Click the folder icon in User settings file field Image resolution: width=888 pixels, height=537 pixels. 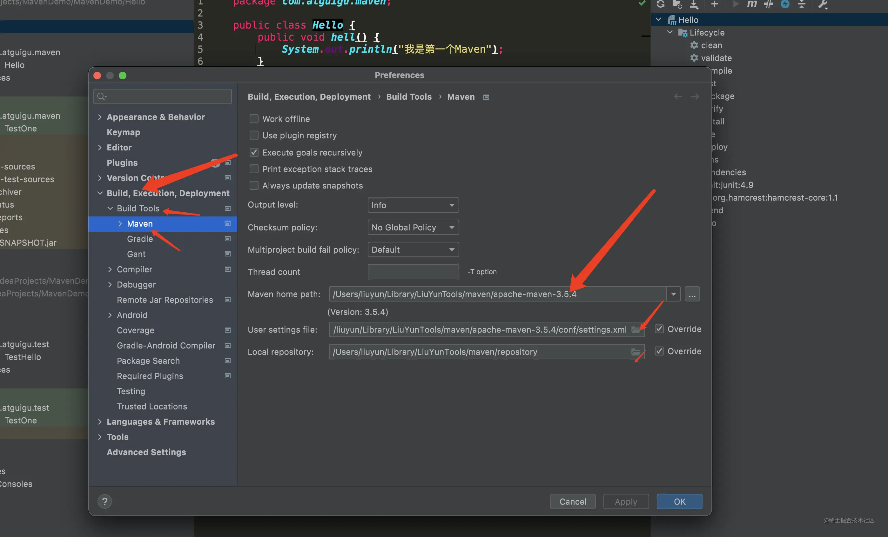636,329
